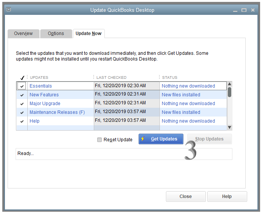Click the Stop Updates button
The height and width of the screenshot is (214, 262).
(x=209, y=139)
